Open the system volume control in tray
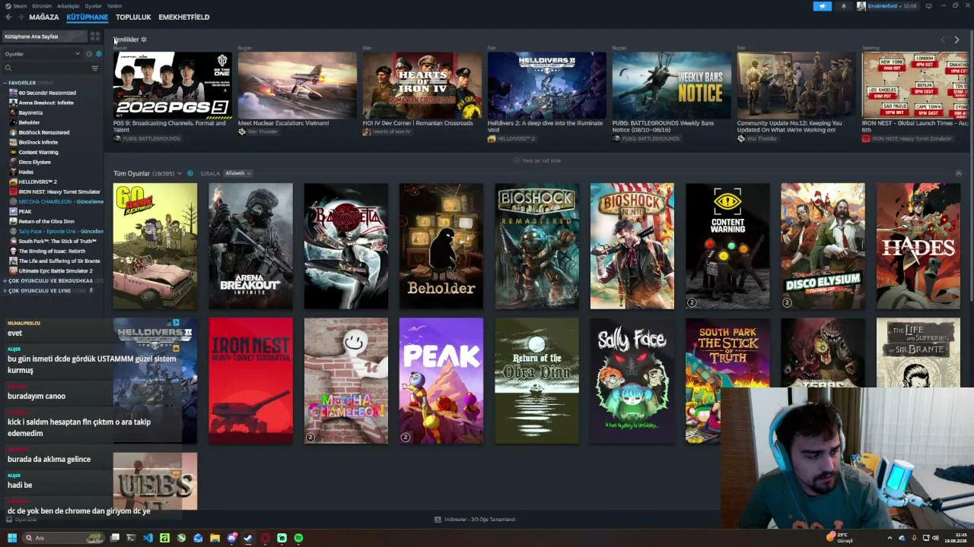This screenshot has height=547, width=974. pos(935,538)
